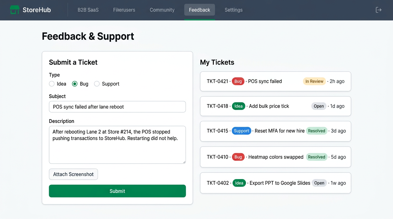Open the B2B SaaS tab
Image resolution: width=393 pixels, height=219 pixels.
tap(88, 10)
